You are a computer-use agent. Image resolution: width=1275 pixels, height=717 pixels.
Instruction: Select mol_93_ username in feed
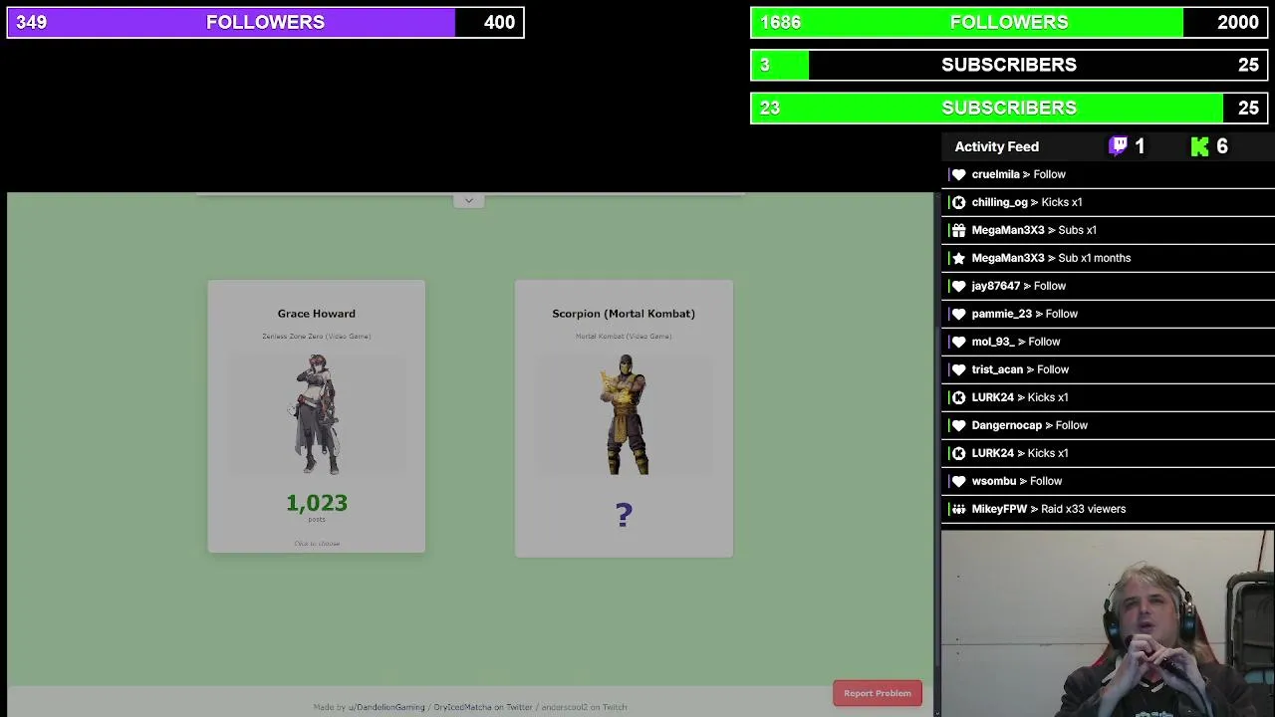coord(993,342)
